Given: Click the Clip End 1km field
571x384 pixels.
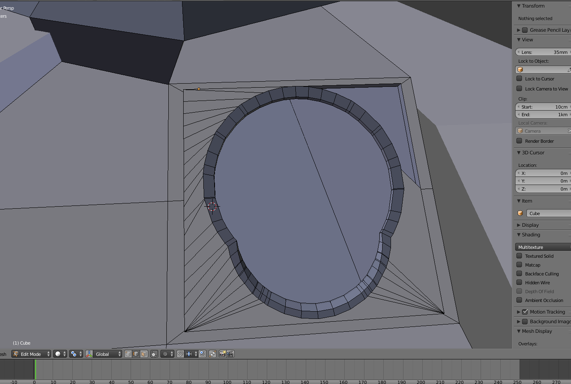Looking at the screenshot, I should point(543,114).
